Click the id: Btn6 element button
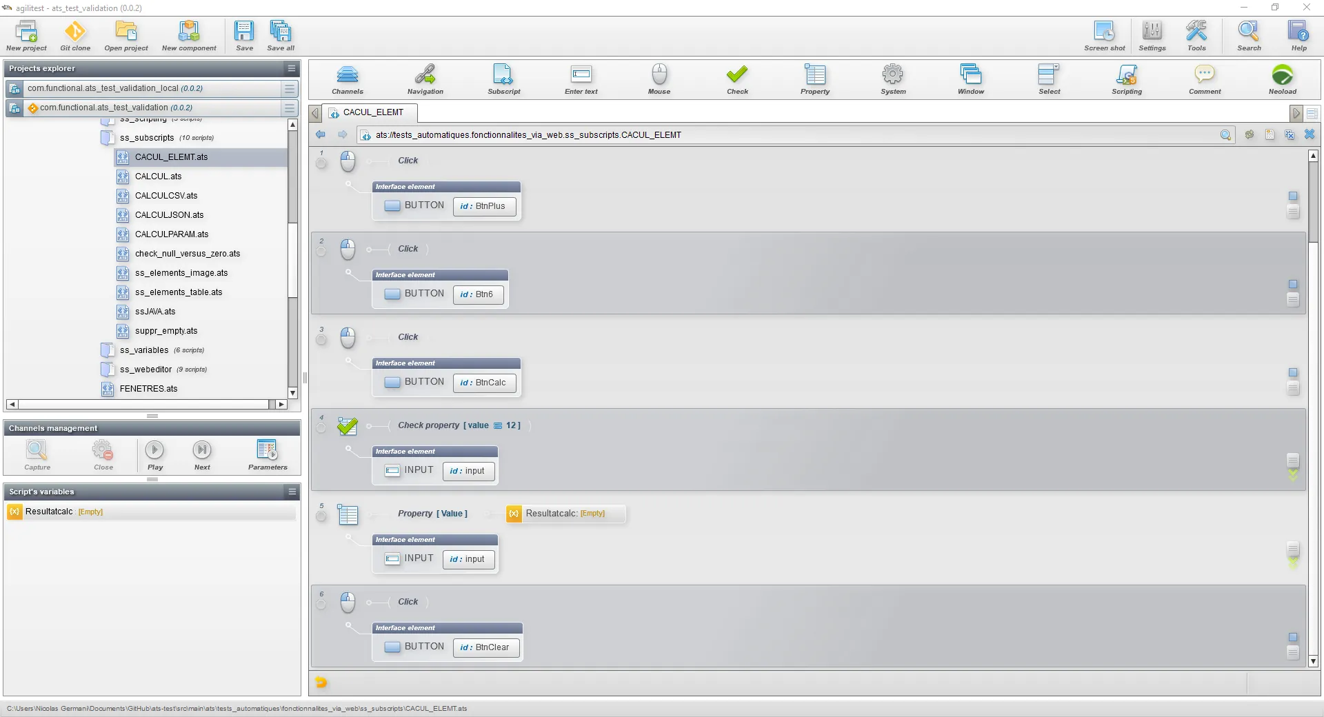 pyautogui.click(x=478, y=294)
